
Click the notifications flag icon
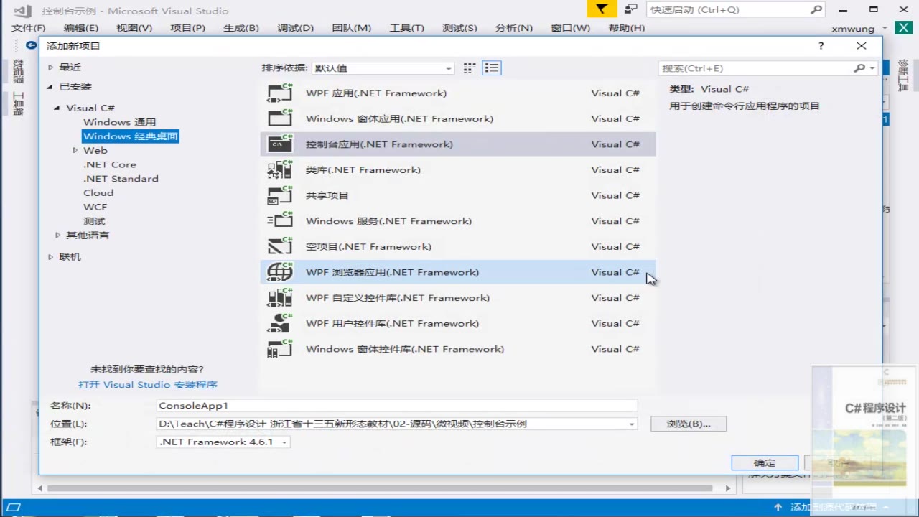pyautogui.click(x=602, y=9)
